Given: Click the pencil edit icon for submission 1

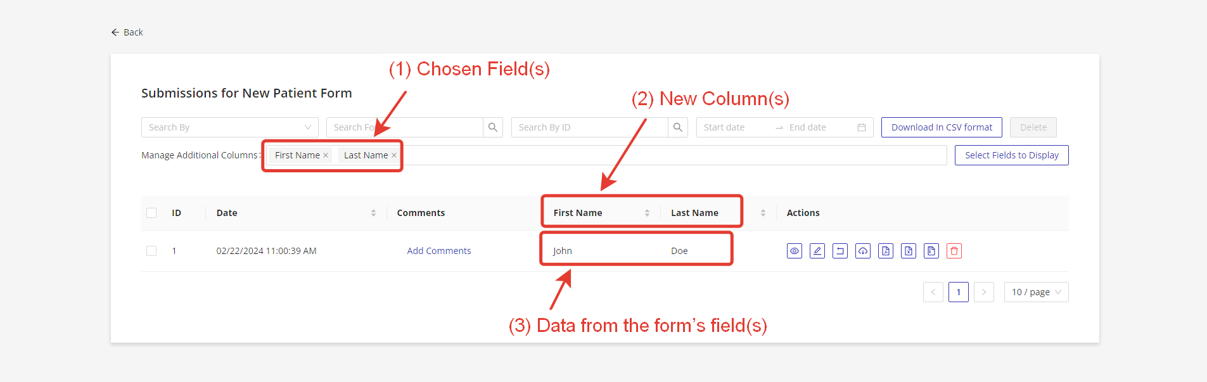Looking at the screenshot, I should (x=817, y=251).
